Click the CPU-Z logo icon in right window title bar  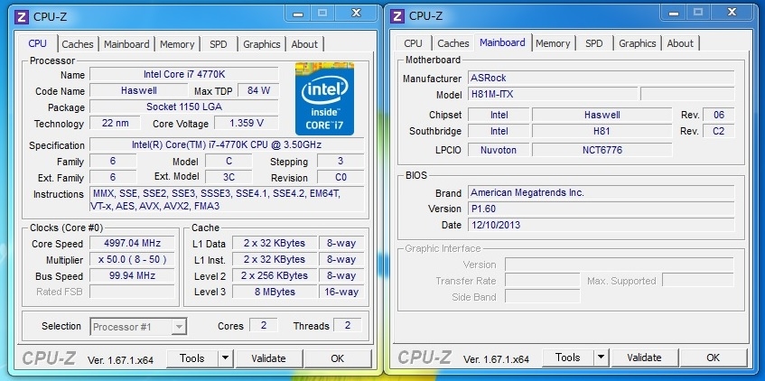coord(397,16)
